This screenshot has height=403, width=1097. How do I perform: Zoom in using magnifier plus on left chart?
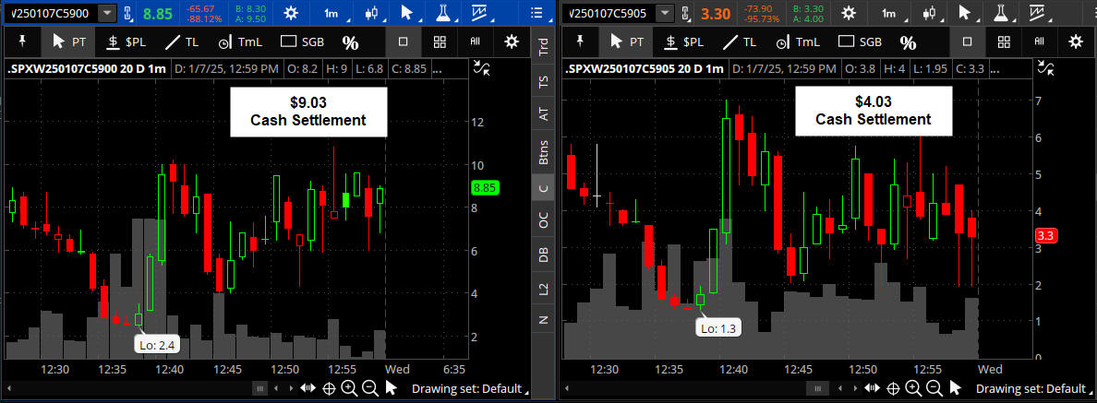[349, 388]
